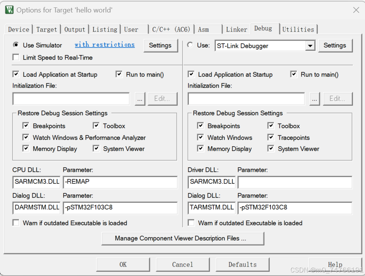Toggle simulator Breakpoints checkbox
Screen dimensions: 365x276
coord(26,126)
